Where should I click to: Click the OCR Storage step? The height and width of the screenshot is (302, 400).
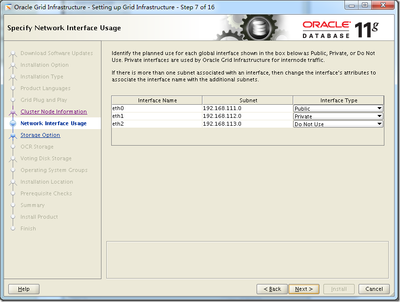pos(37,147)
